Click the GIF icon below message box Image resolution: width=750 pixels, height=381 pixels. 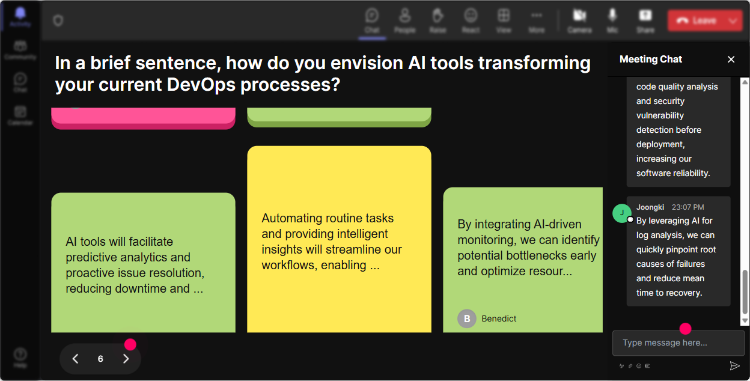[x=647, y=365]
